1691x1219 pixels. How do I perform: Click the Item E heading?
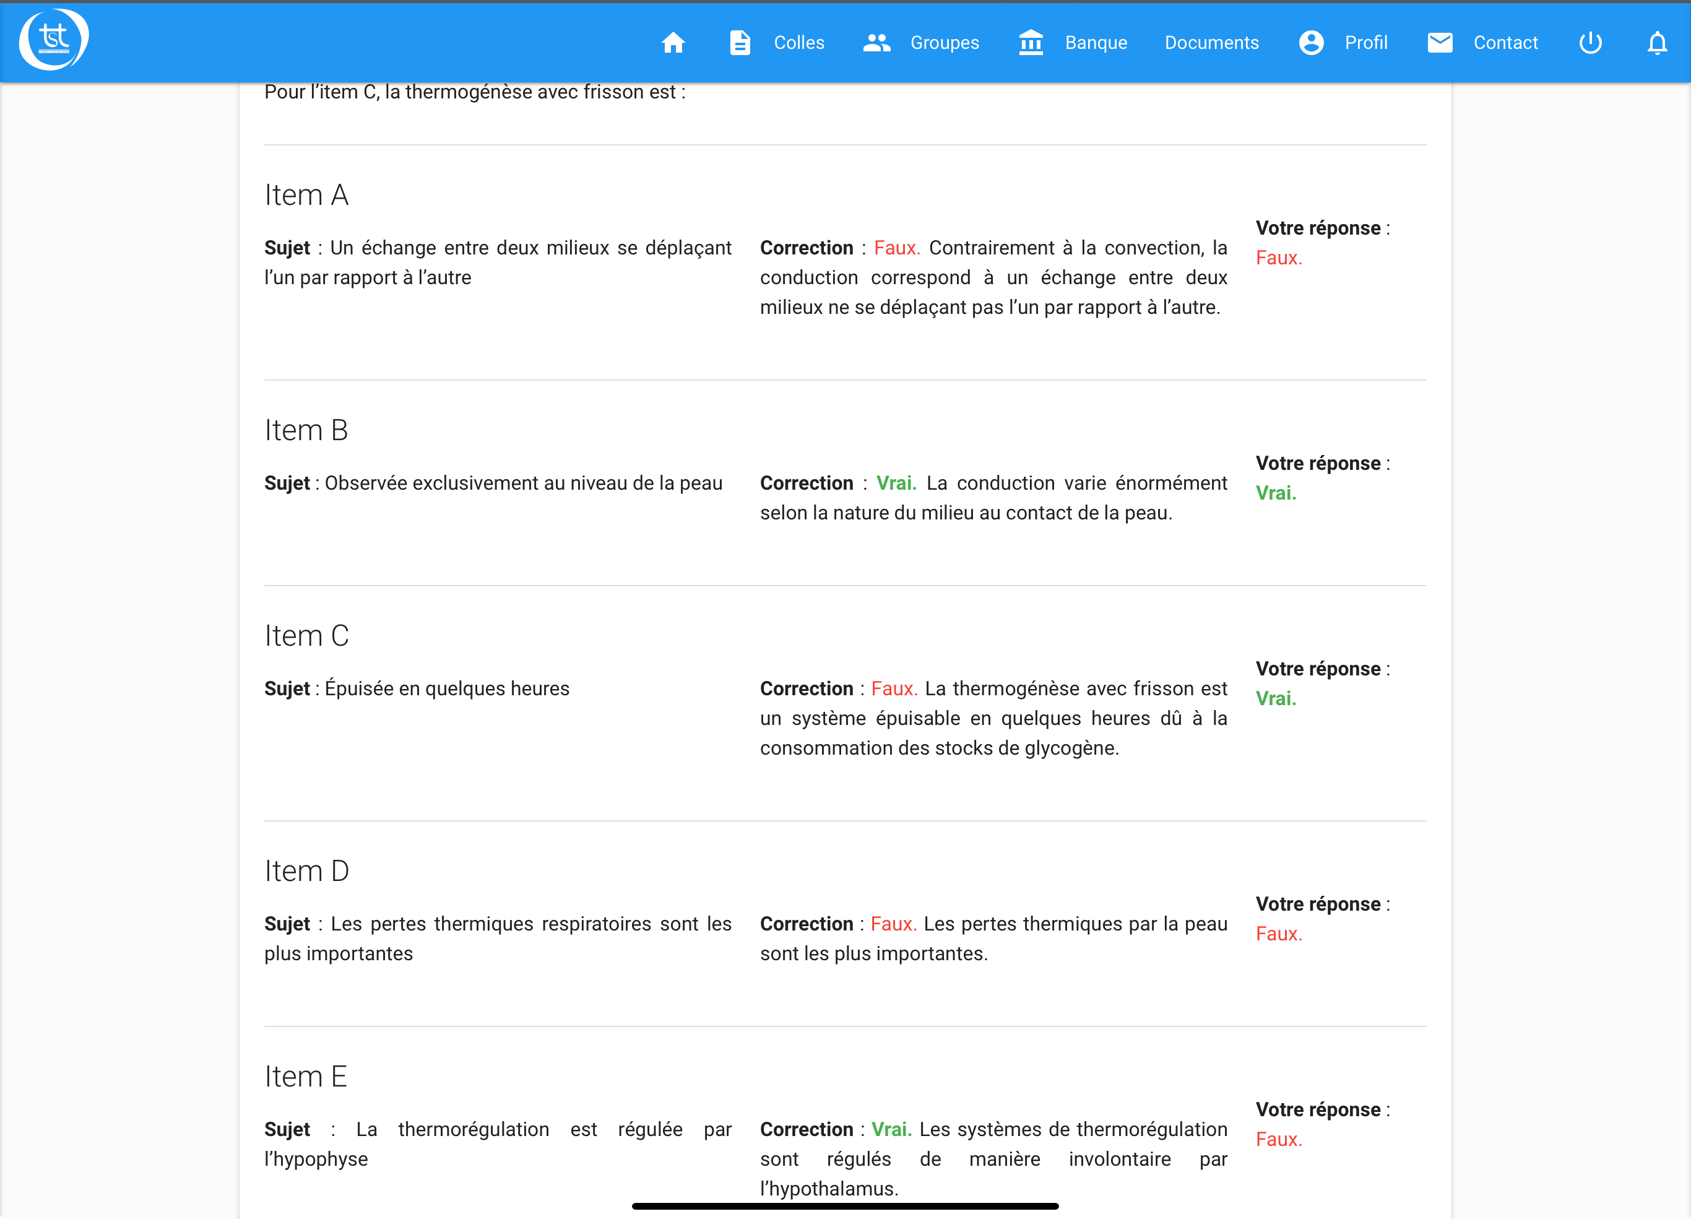tap(306, 1077)
